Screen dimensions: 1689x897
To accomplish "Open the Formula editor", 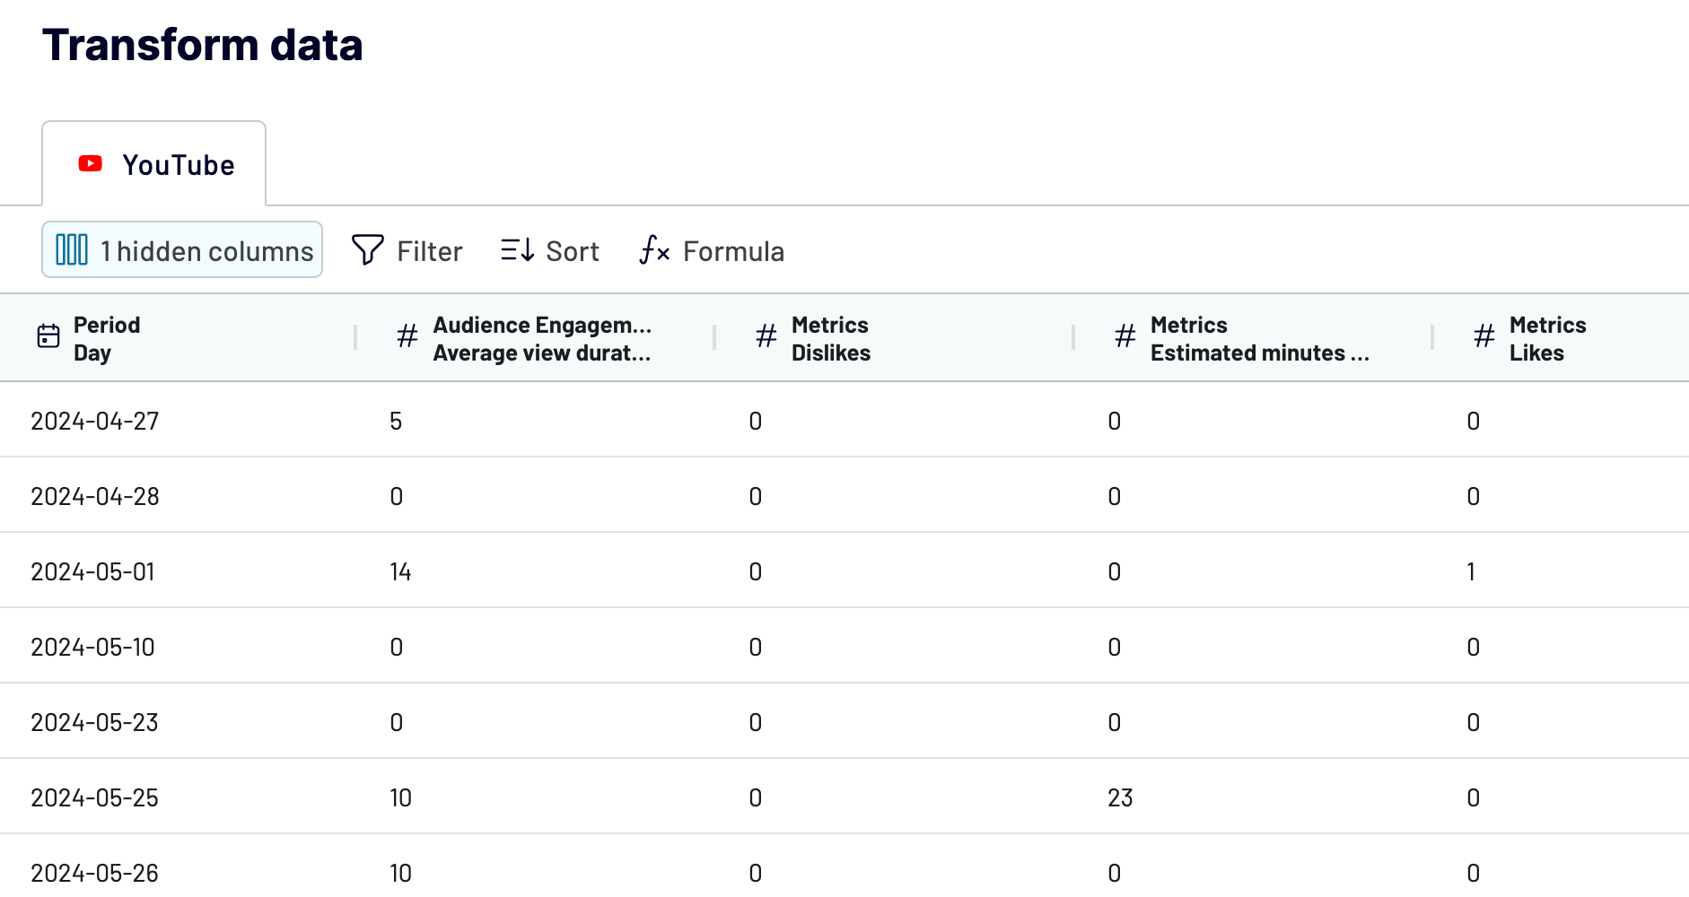I will [712, 250].
